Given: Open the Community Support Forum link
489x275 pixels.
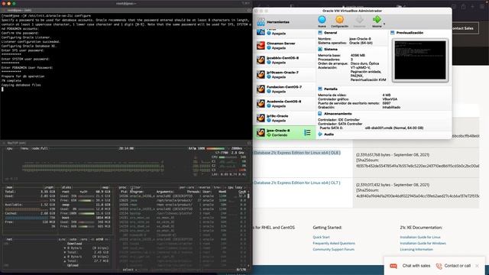Looking at the screenshot, I should click(333, 250).
